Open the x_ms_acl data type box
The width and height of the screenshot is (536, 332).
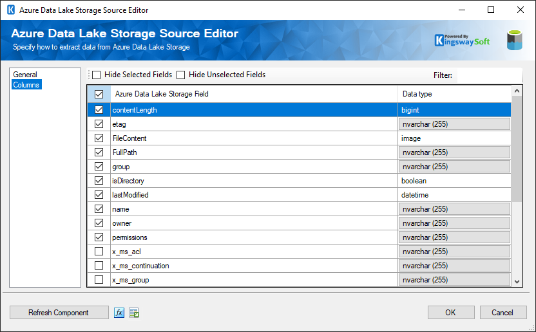(454, 252)
